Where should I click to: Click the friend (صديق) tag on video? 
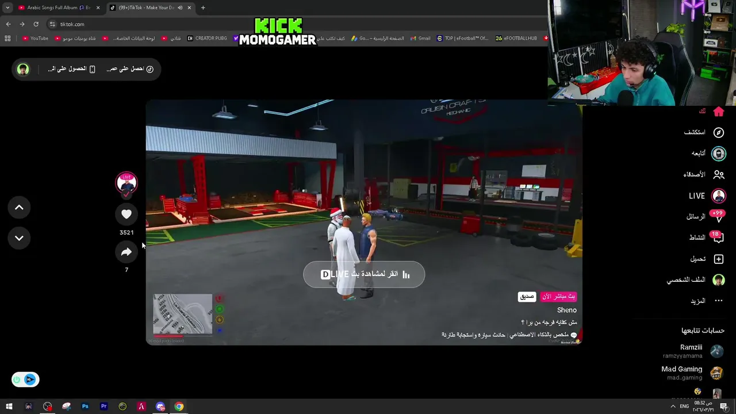(x=527, y=297)
